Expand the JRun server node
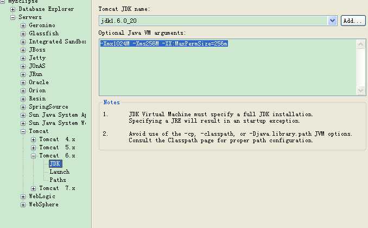This screenshot has width=368, height=228. click(x=23, y=74)
